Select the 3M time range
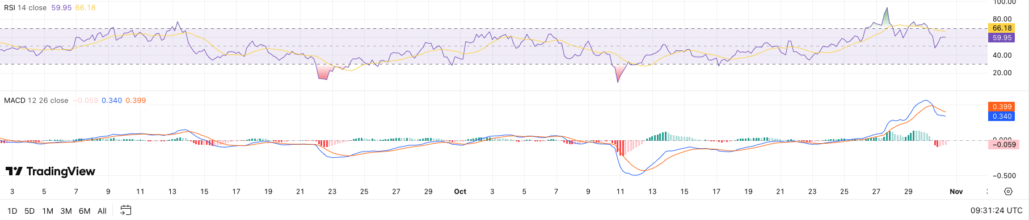 point(66,211)
